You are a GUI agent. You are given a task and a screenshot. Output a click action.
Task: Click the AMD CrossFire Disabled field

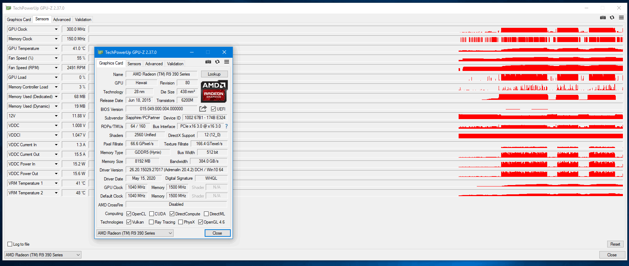(x=176, y=204)
